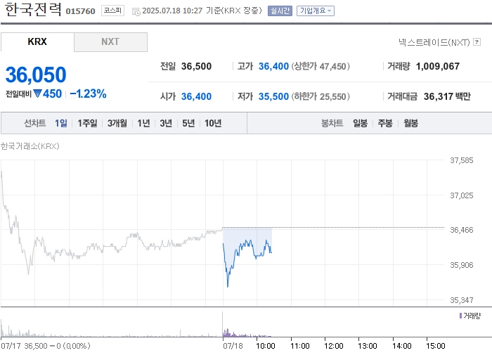Click the 07/18 date axis label

[x=233, y=346]
